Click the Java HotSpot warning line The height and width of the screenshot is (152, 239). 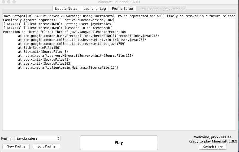pyautogui.click(x=119, y=16)
